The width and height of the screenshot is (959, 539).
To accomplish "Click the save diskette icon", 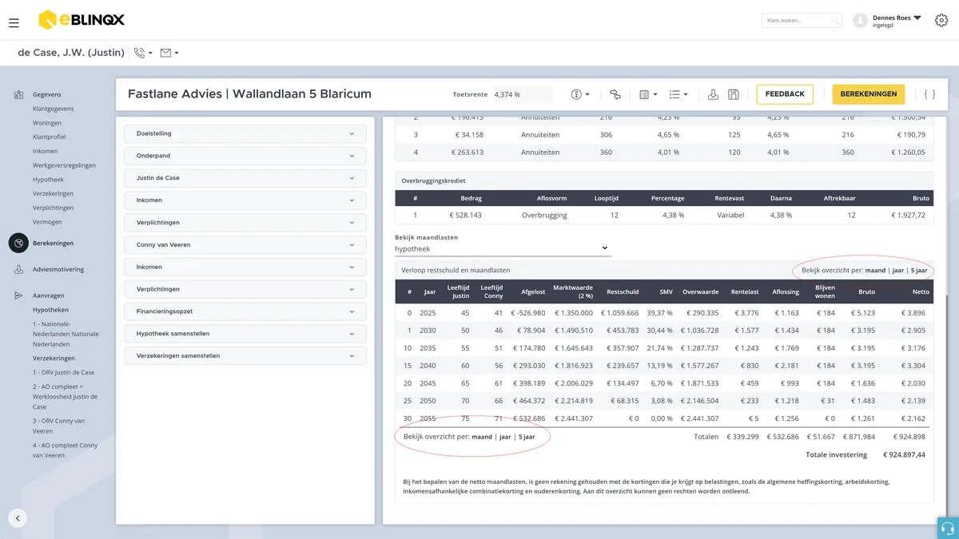I will point(733,94).
